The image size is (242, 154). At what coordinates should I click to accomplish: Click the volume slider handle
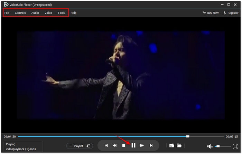pos(218,146)
